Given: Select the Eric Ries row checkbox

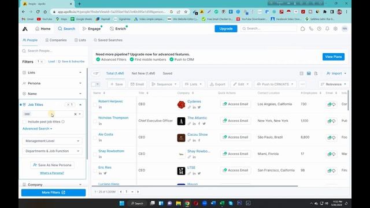Looking at the screenshot, I should coord(95,171).
